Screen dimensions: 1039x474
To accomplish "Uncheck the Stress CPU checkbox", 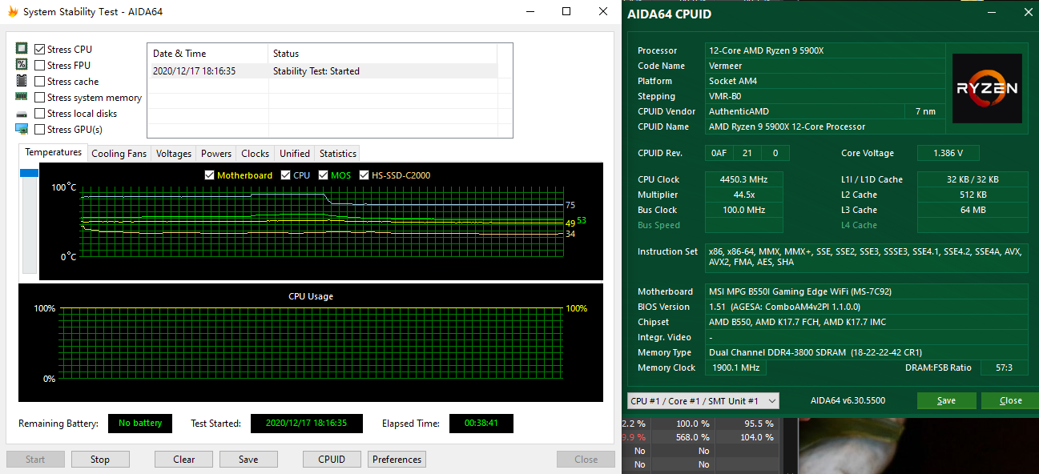I will click(x=40, y=49).
